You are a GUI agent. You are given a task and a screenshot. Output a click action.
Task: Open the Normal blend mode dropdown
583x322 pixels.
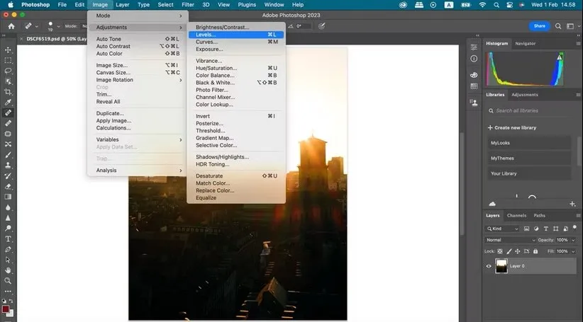509,240
